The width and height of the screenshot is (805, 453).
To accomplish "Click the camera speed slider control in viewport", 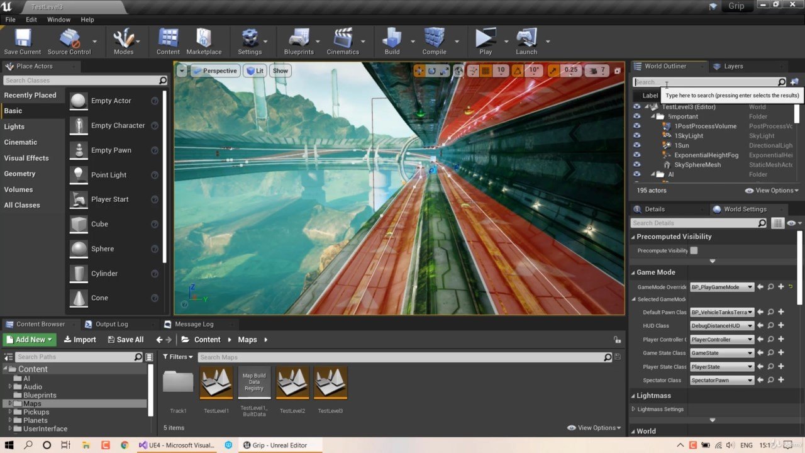I will tap(597, 71).
